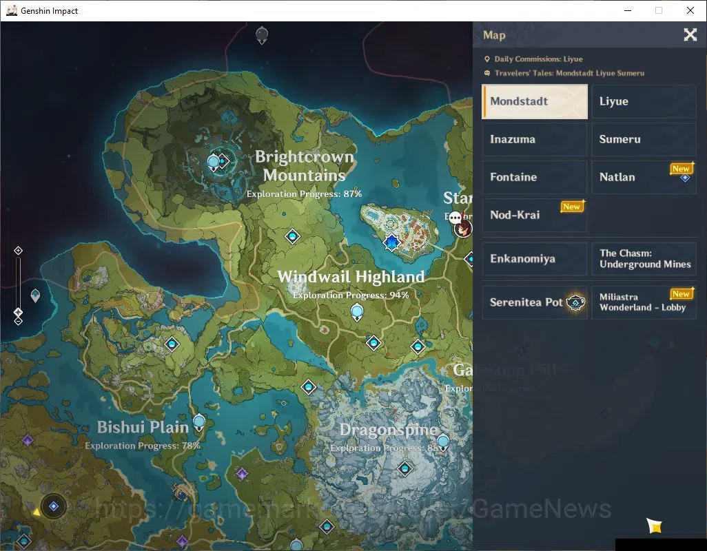Open the Natlan region map

[x=644, y=177]
